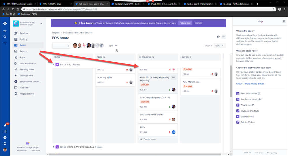Click the Jira - PS UK bookmark
Image resolution: width=288 pixels, height=156 pixels.
pos(9,14)
